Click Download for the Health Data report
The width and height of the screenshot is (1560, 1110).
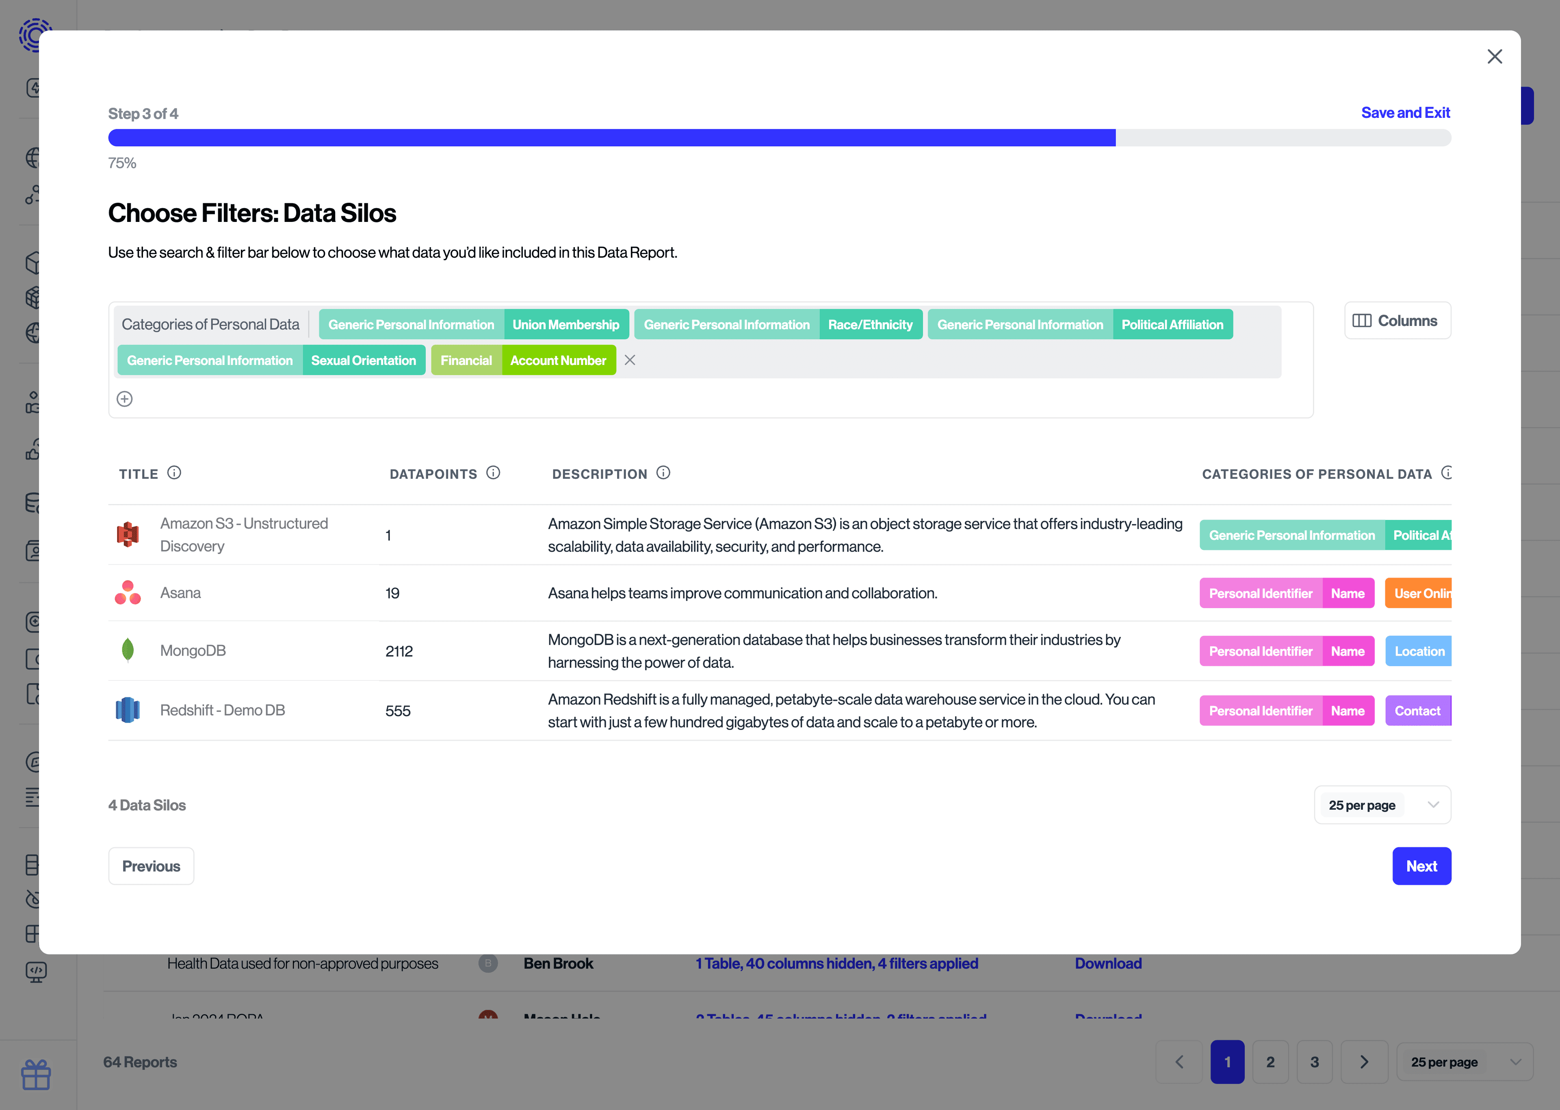[x=1108, y=963]
